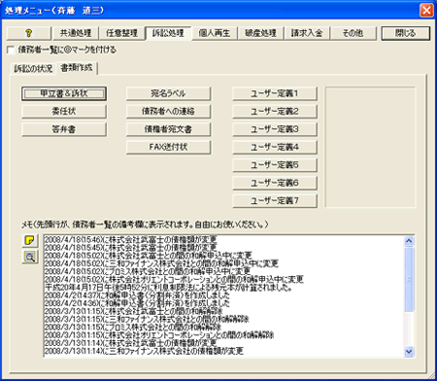Click the ユーザー定義5 button

tap(275, 165)
